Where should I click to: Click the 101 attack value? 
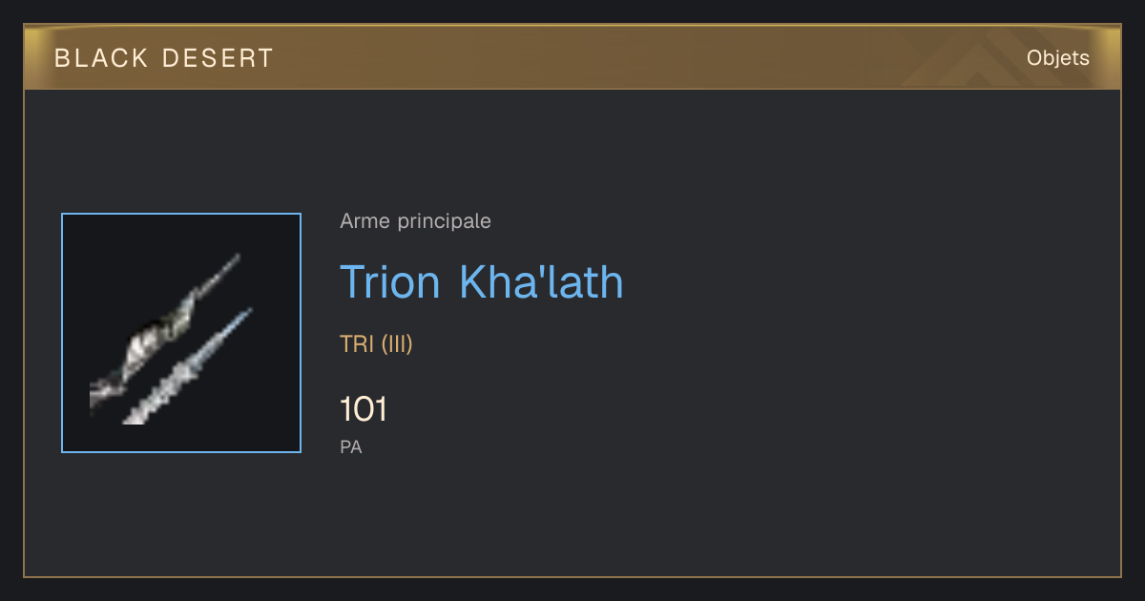coord(364,410)
